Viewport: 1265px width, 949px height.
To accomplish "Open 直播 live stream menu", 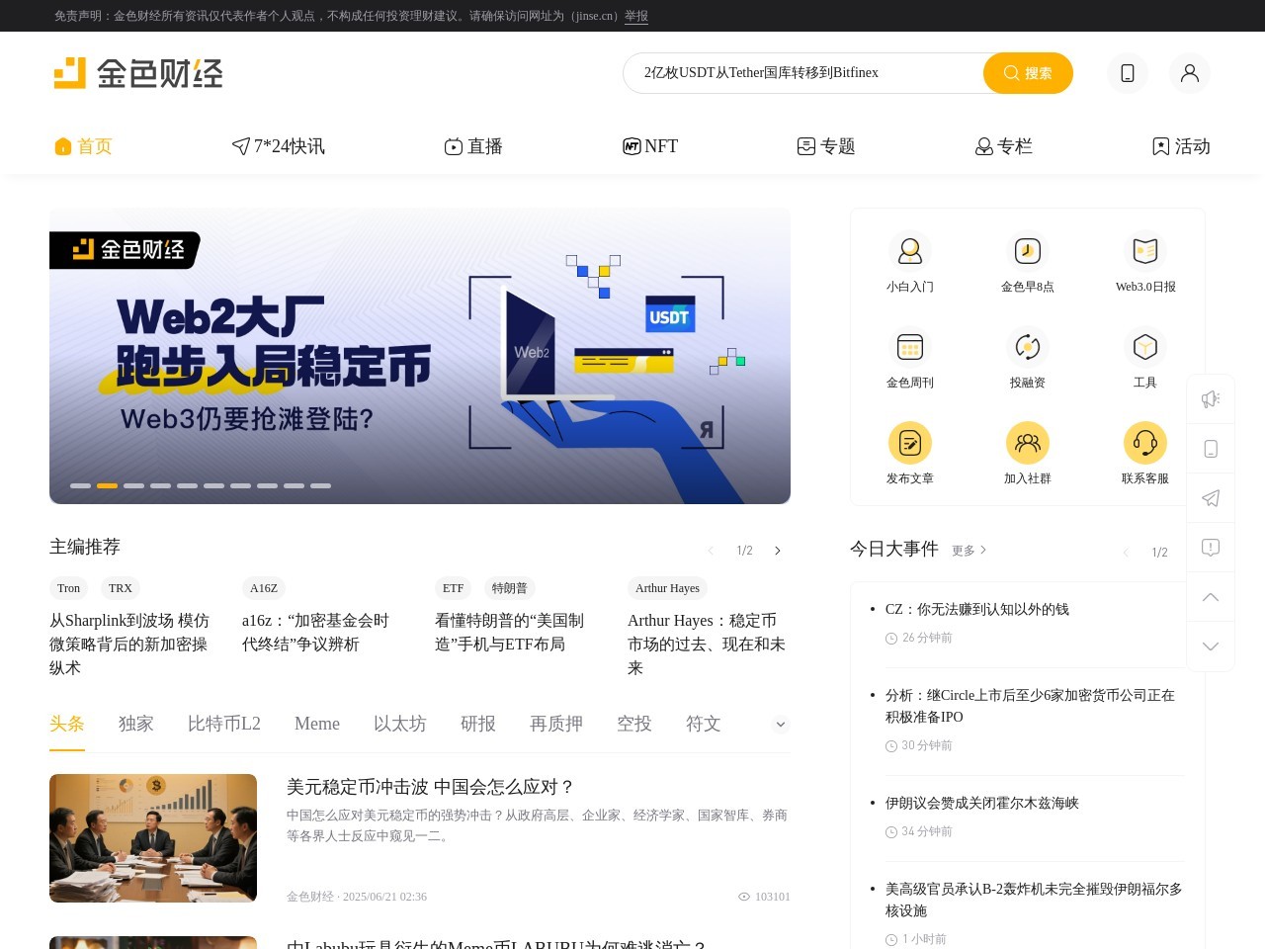I will point(473,146).
